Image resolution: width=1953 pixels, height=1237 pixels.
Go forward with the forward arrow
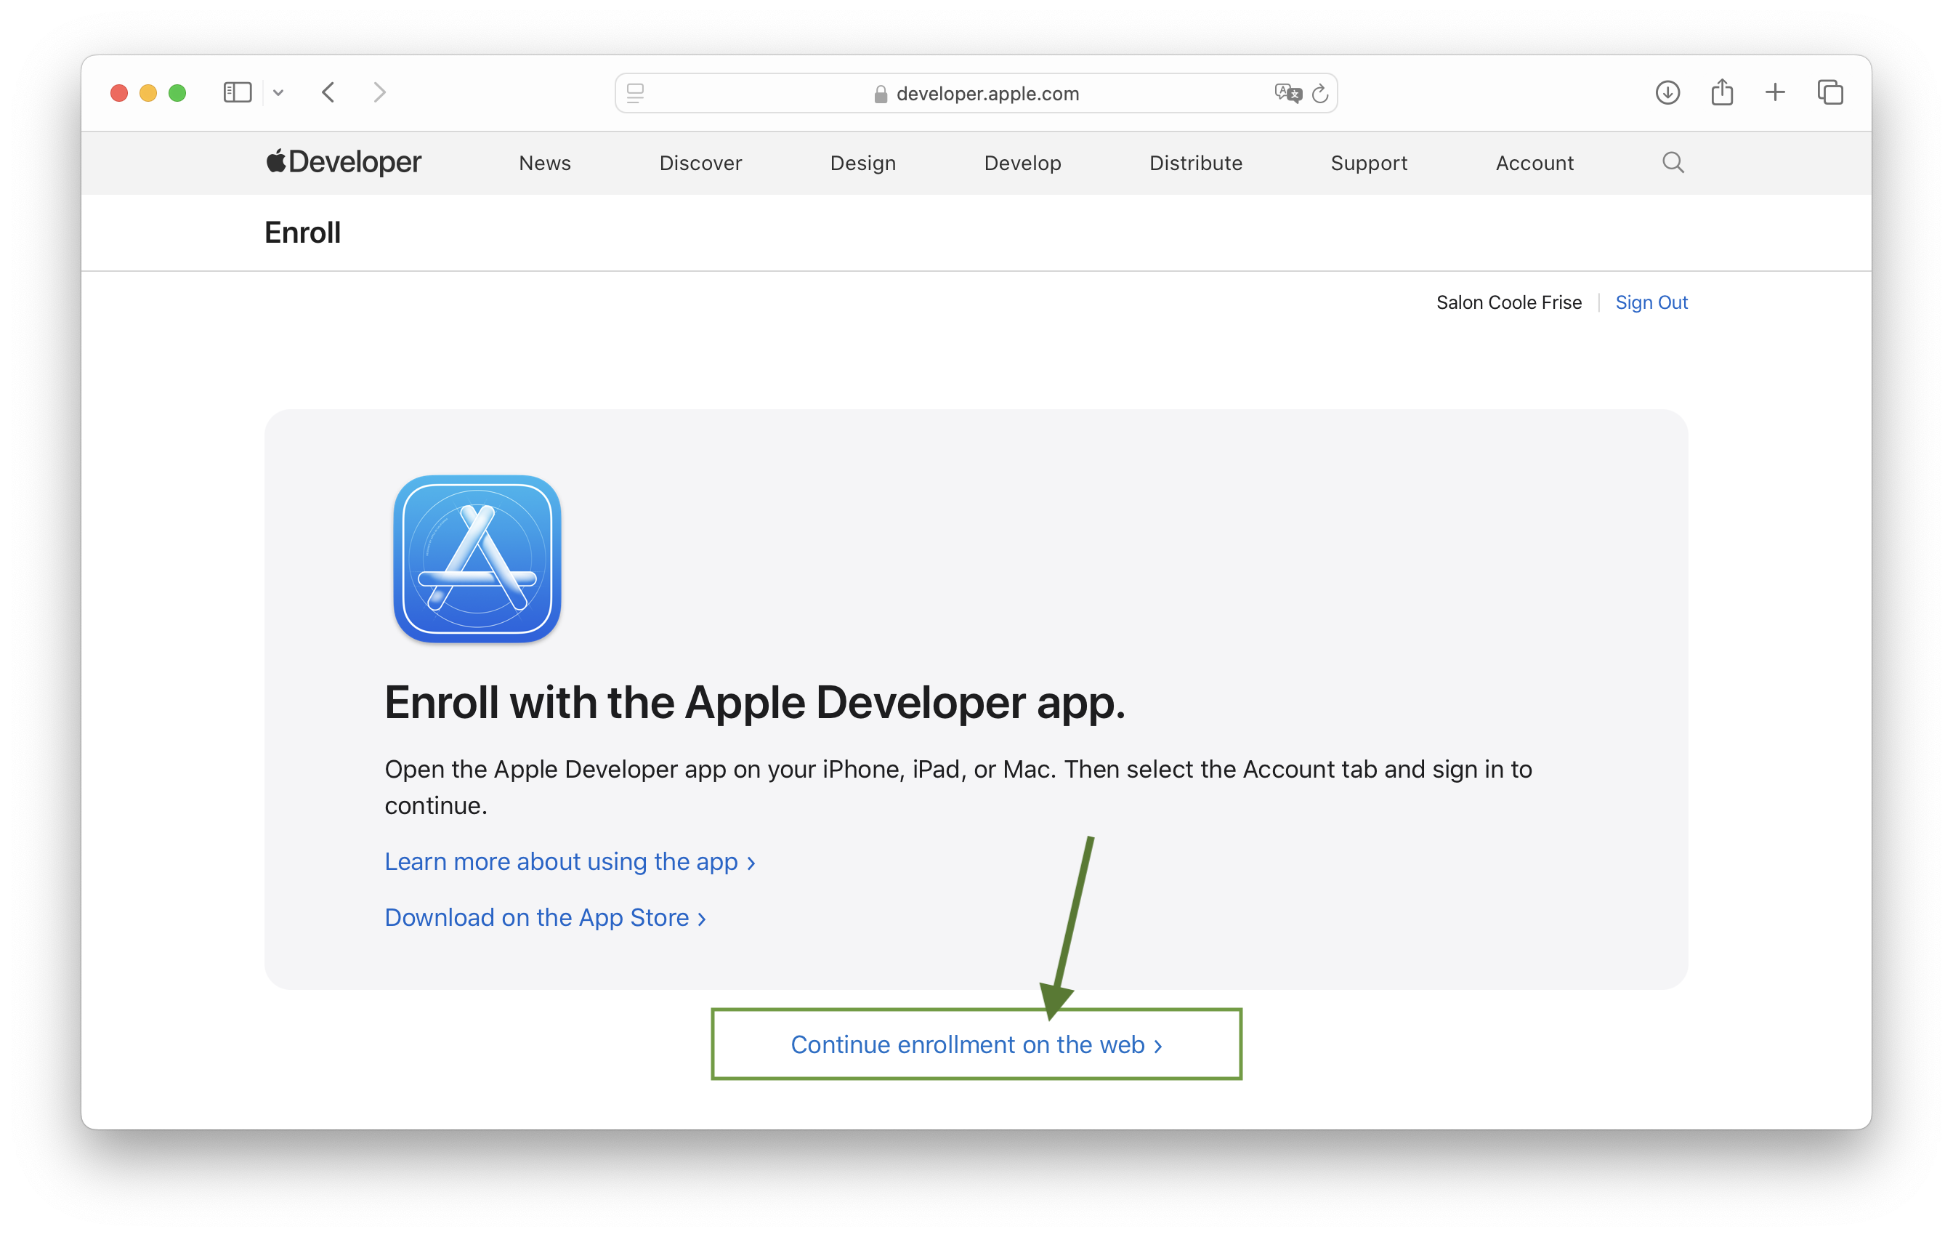[x=379, y=92]
